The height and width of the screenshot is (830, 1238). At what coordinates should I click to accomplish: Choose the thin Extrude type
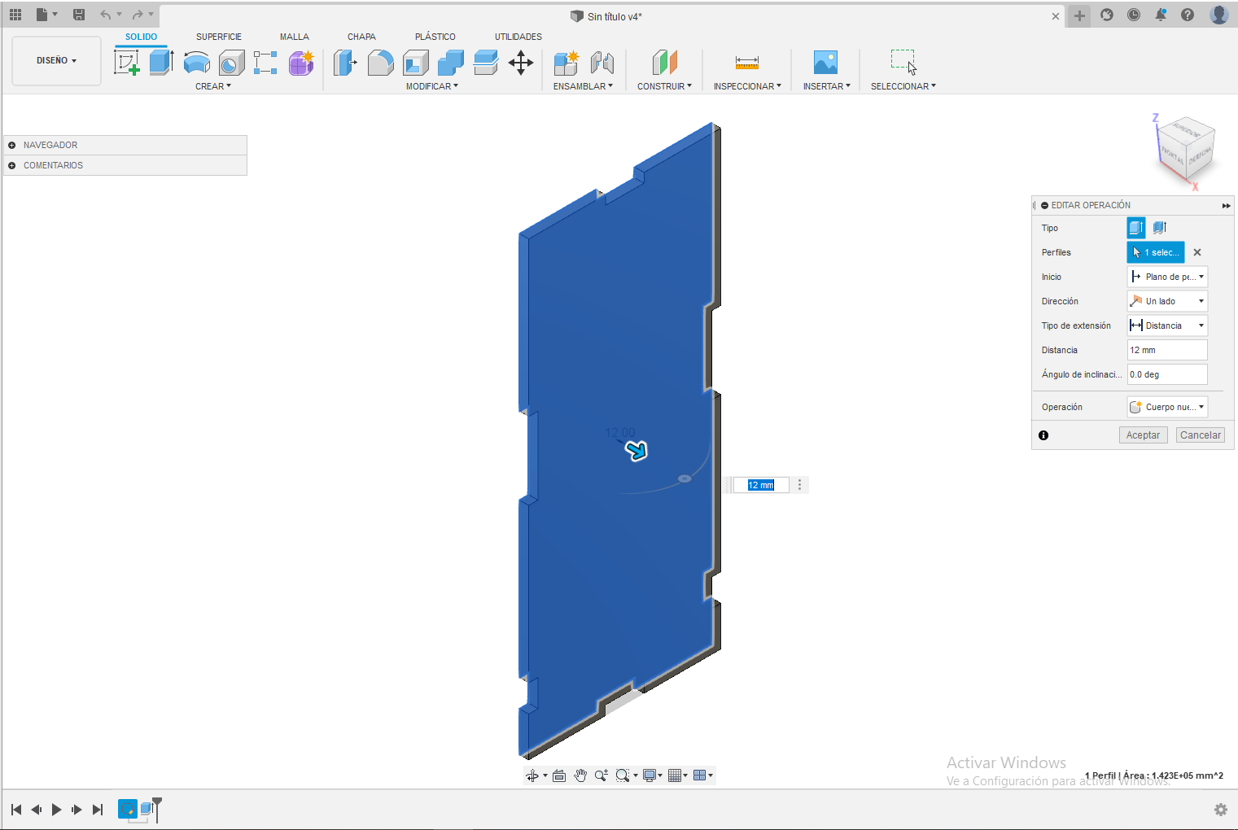click(1160, 228)
